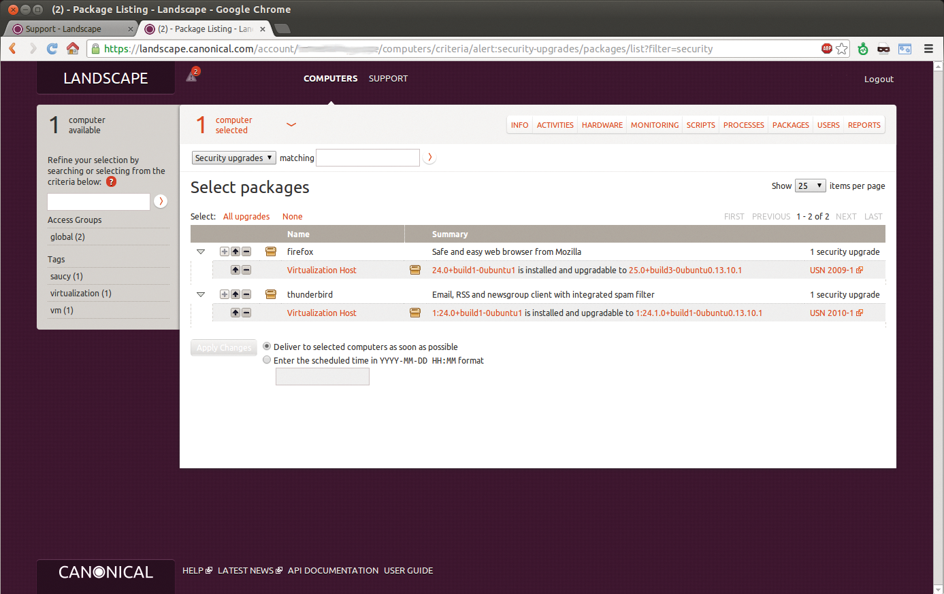Click the remove minus icon for thunderbird
The width and height of the screenshot is (944, 594).
click(246, 294)
